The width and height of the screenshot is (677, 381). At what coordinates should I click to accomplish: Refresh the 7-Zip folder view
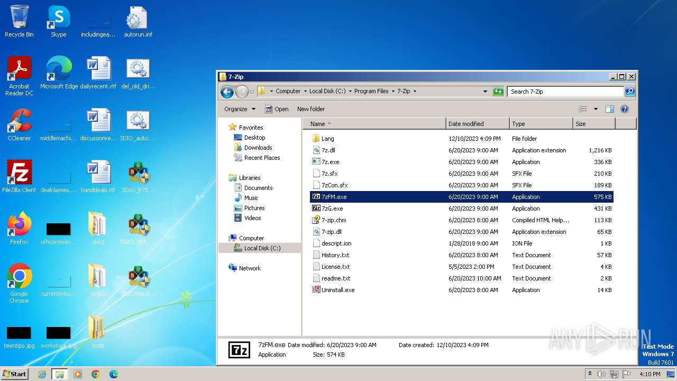click(x=498, y=92)
